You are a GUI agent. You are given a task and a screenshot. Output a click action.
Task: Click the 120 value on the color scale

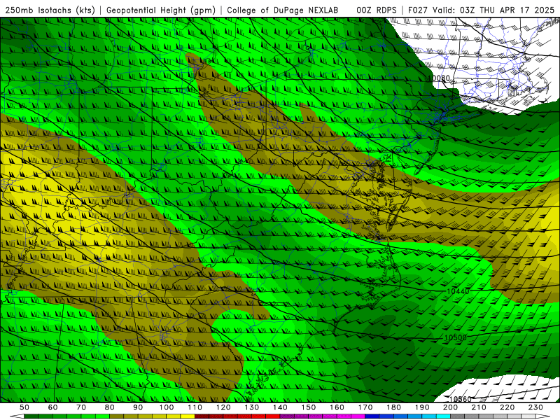click(223, 407)
